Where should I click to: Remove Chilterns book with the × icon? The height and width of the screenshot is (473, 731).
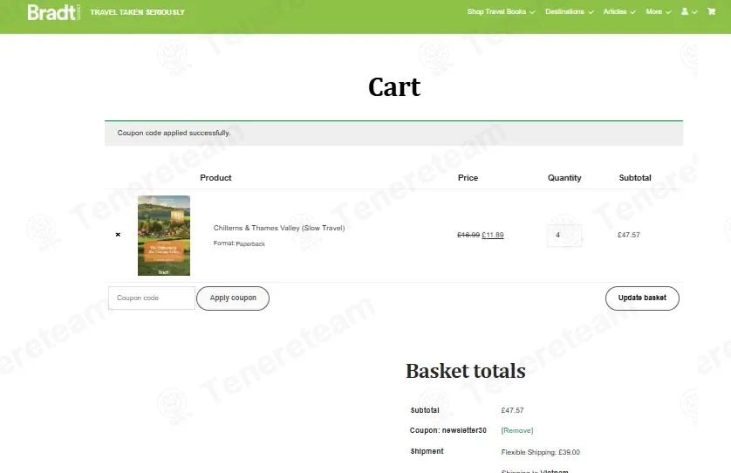click(x=118, y=235)
